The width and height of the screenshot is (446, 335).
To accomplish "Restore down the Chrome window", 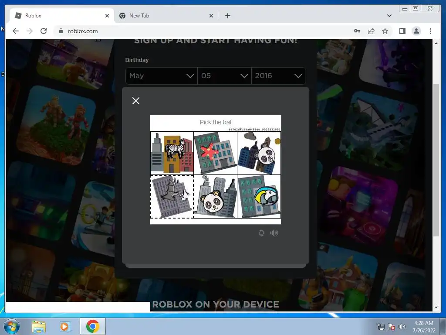I will [x=416, y=9].
